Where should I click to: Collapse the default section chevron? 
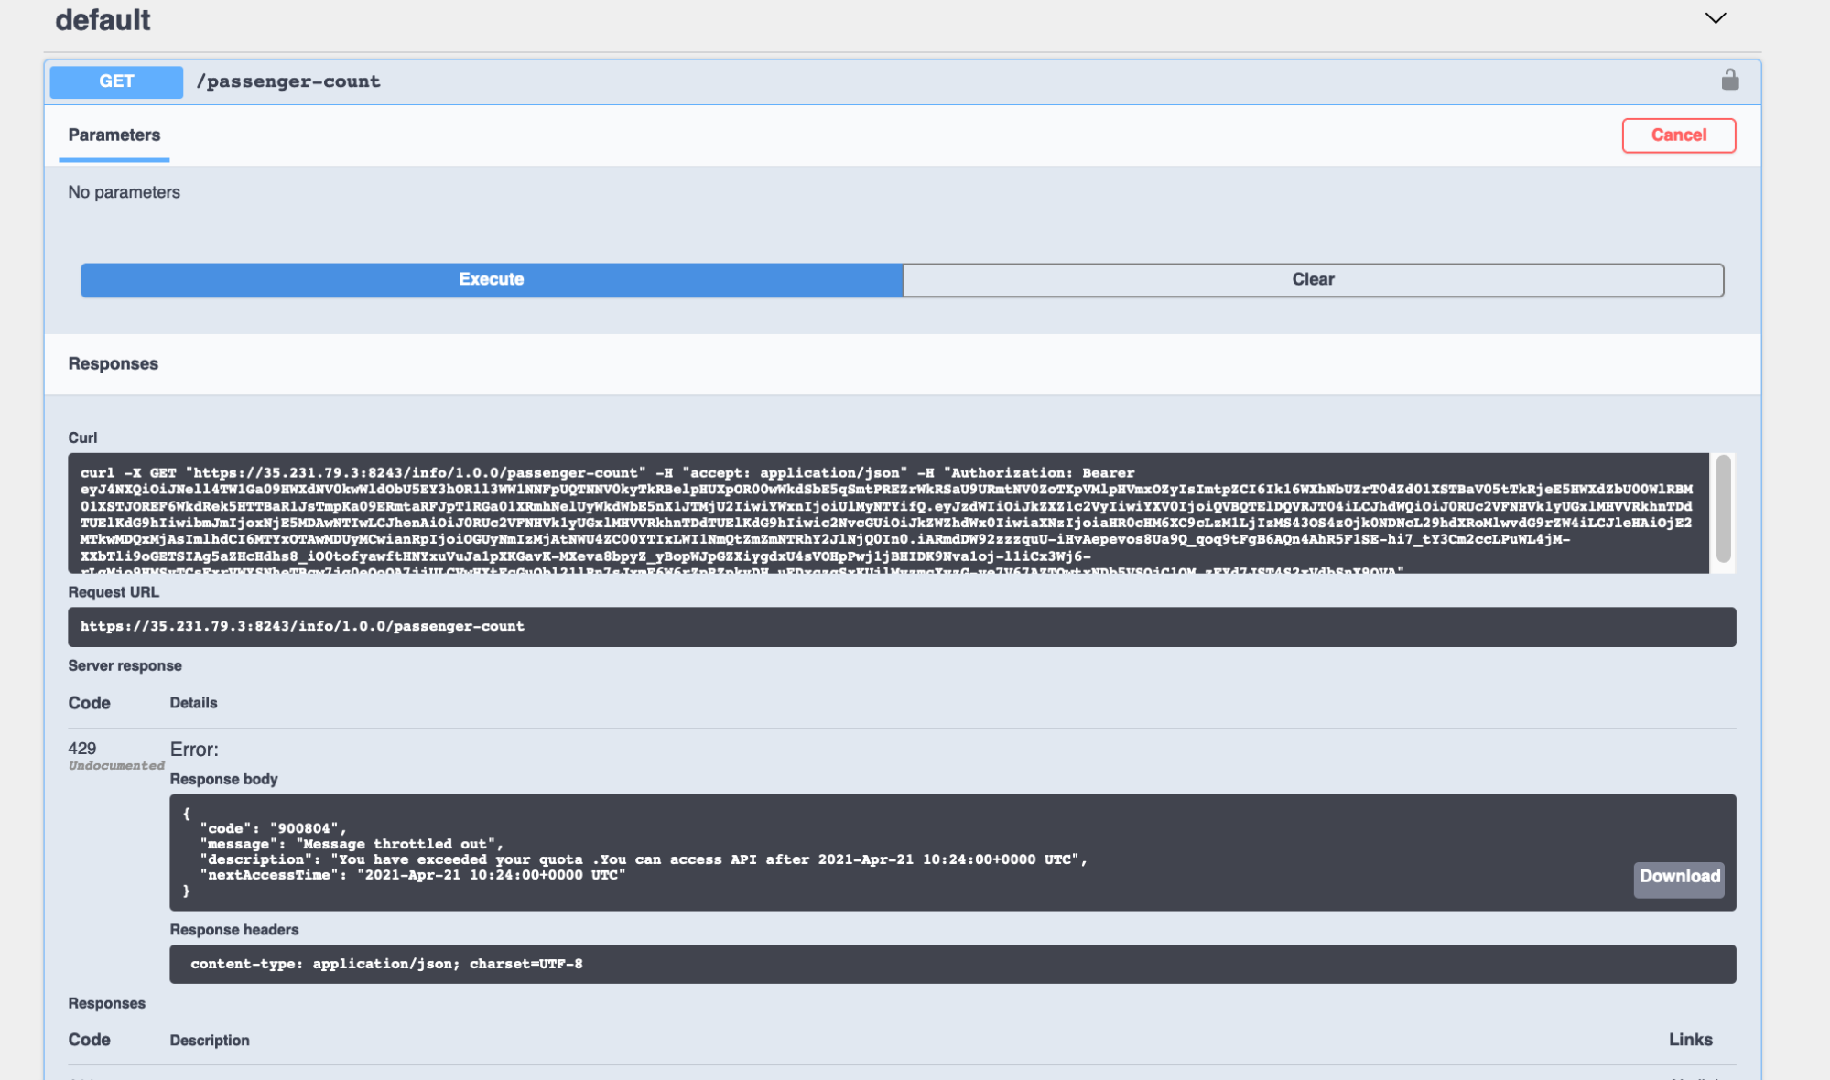(1715, 18)
